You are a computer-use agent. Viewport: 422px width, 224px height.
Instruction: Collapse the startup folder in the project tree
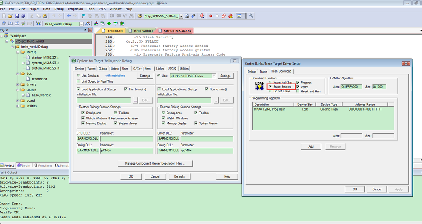[18, 52]
